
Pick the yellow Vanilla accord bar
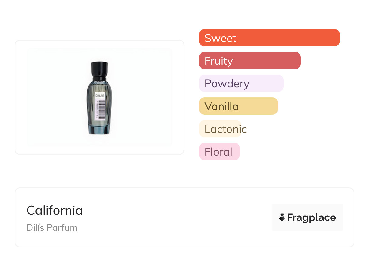point(238,106)
